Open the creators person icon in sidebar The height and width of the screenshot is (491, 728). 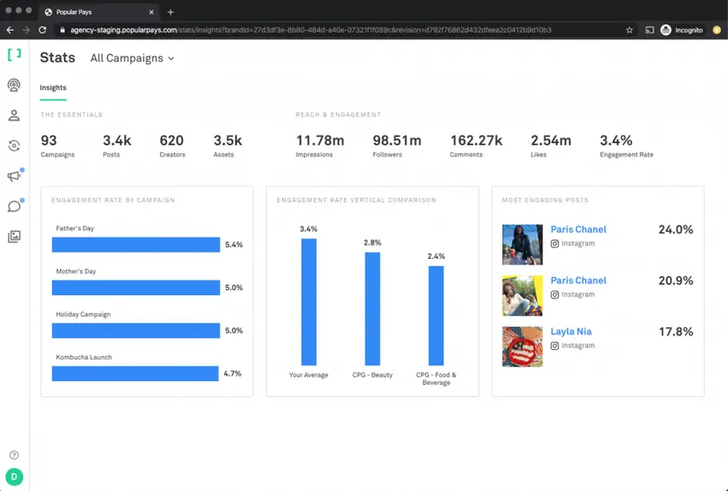click(13, 116)
